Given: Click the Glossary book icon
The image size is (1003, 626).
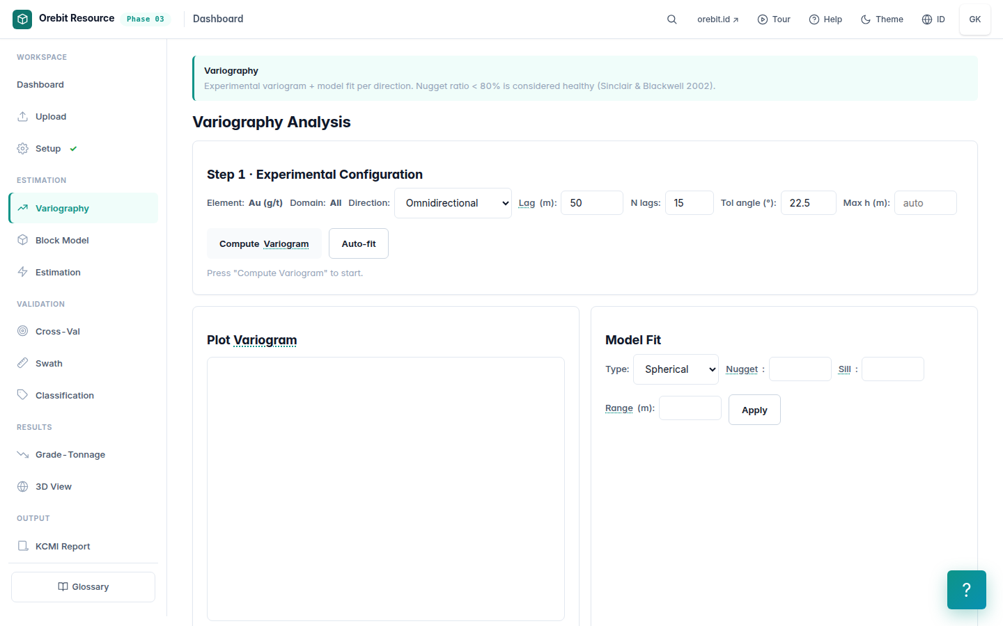Looking at the screenshot, I should click(63, 587).
